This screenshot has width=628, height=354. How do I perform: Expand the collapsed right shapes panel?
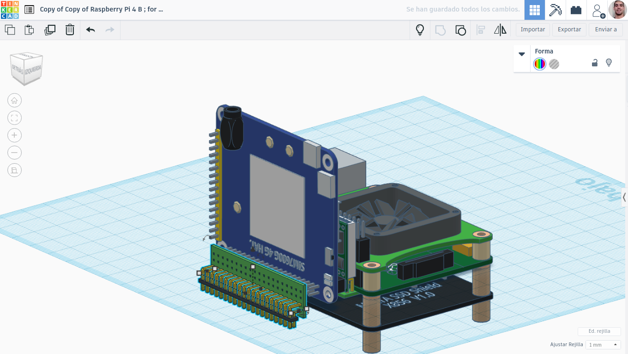pos(624,197)
